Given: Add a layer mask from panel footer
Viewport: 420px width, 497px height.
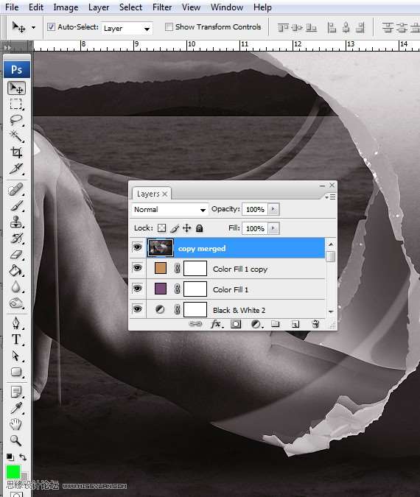Looking at the screenshot, I should point(236,324).
